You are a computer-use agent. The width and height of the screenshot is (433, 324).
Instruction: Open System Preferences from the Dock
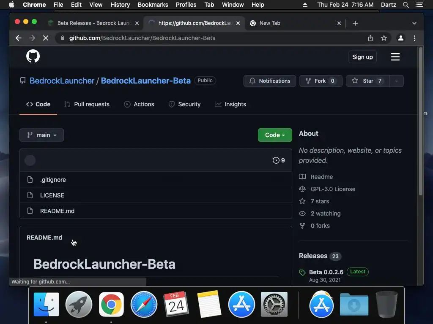tap(274, 304)
